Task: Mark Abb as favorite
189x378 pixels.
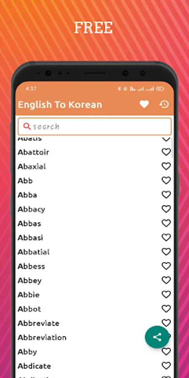Action: click(166, 181)
